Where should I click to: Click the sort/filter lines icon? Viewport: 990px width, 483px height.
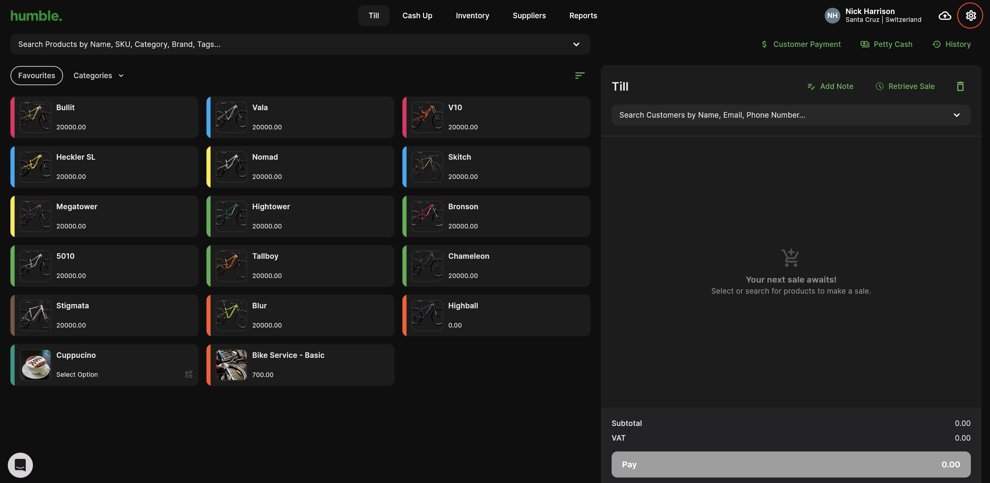[x=579, y=75]
